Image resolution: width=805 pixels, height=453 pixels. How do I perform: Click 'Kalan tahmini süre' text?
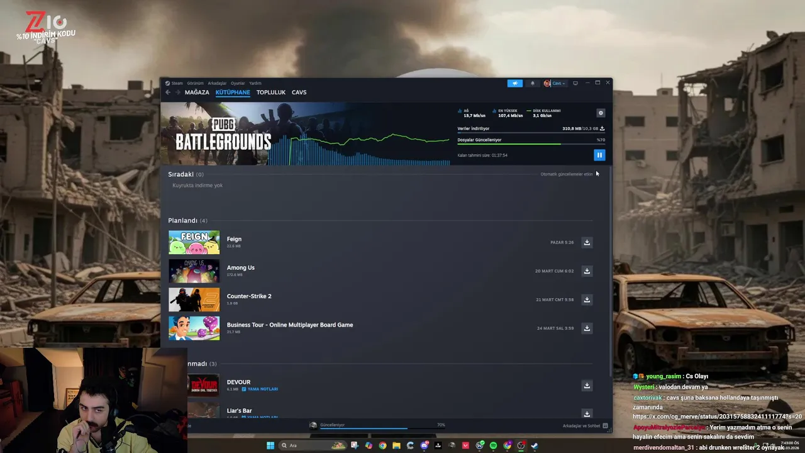coord(482,155)
